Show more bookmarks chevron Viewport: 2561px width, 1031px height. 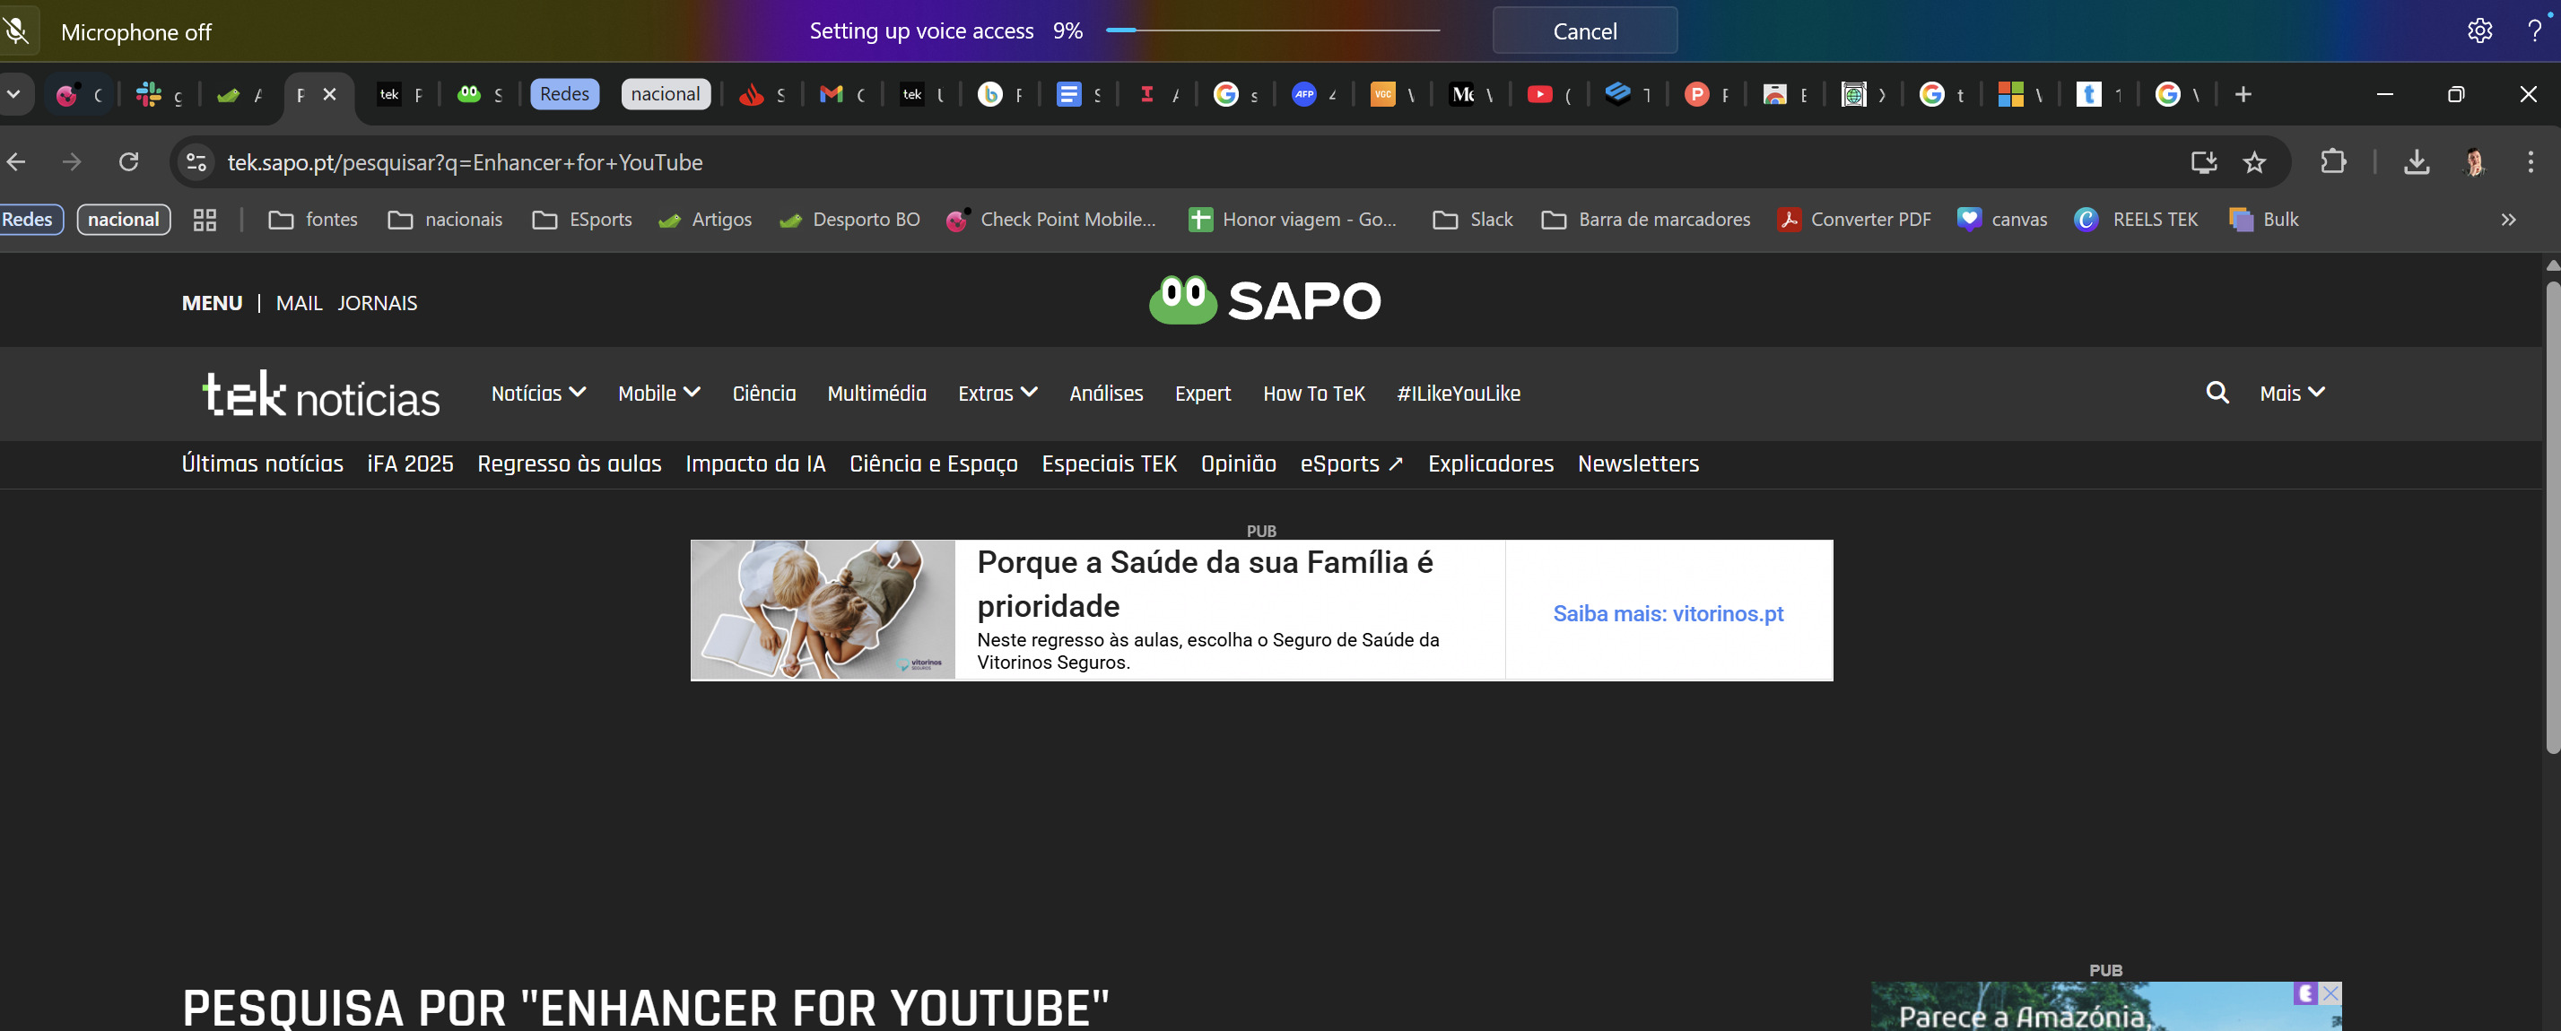pos(2508,220)
